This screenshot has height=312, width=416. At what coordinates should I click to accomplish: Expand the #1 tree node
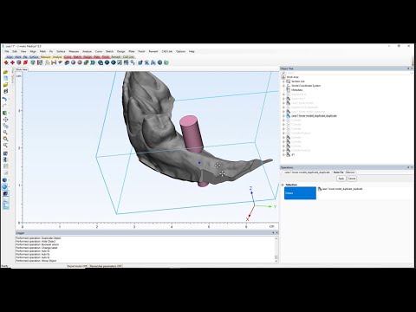pyautogui.click(x=283, y=155)
